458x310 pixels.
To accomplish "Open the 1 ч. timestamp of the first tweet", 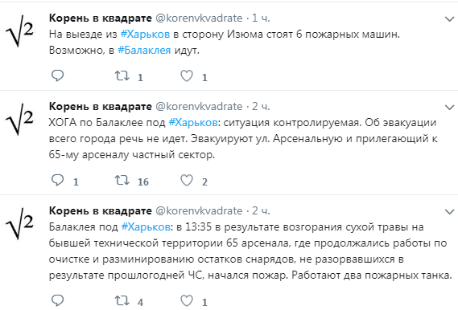I will [261, 18].
